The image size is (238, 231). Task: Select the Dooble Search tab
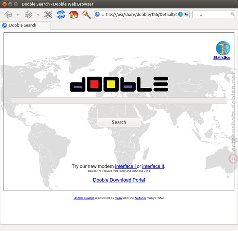(25, 25)
